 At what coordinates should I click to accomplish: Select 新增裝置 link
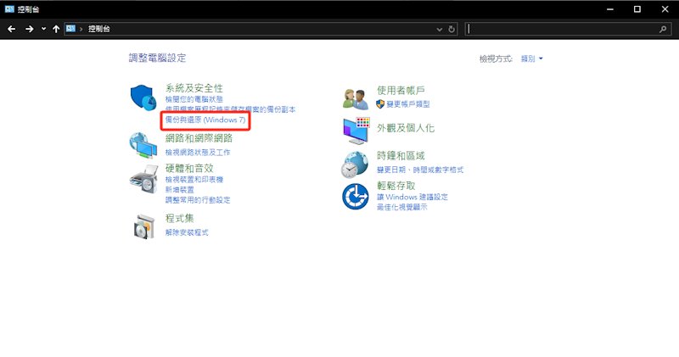click(180, 190)
